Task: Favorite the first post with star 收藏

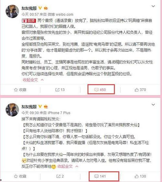Action: point(20,90)
